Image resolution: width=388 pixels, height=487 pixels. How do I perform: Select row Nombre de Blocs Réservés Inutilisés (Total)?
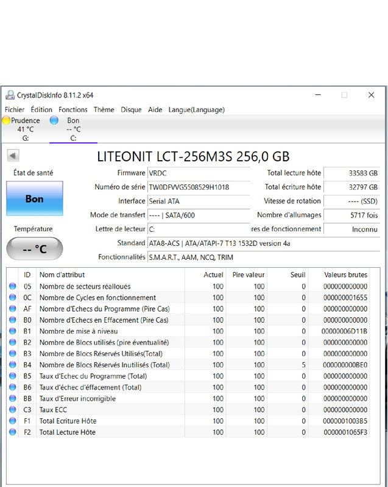point(188,364)
